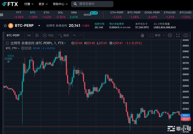The height and width of the screenshot is (134, 193).
Task: Expand the BTC, FTX indicator dropdown
Action: click(19, 48)
